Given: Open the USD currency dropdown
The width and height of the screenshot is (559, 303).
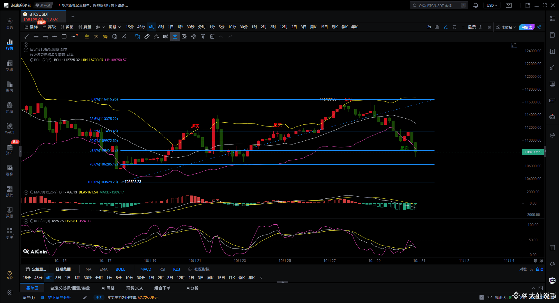Looking at the screenshot, I should point(492,6).
